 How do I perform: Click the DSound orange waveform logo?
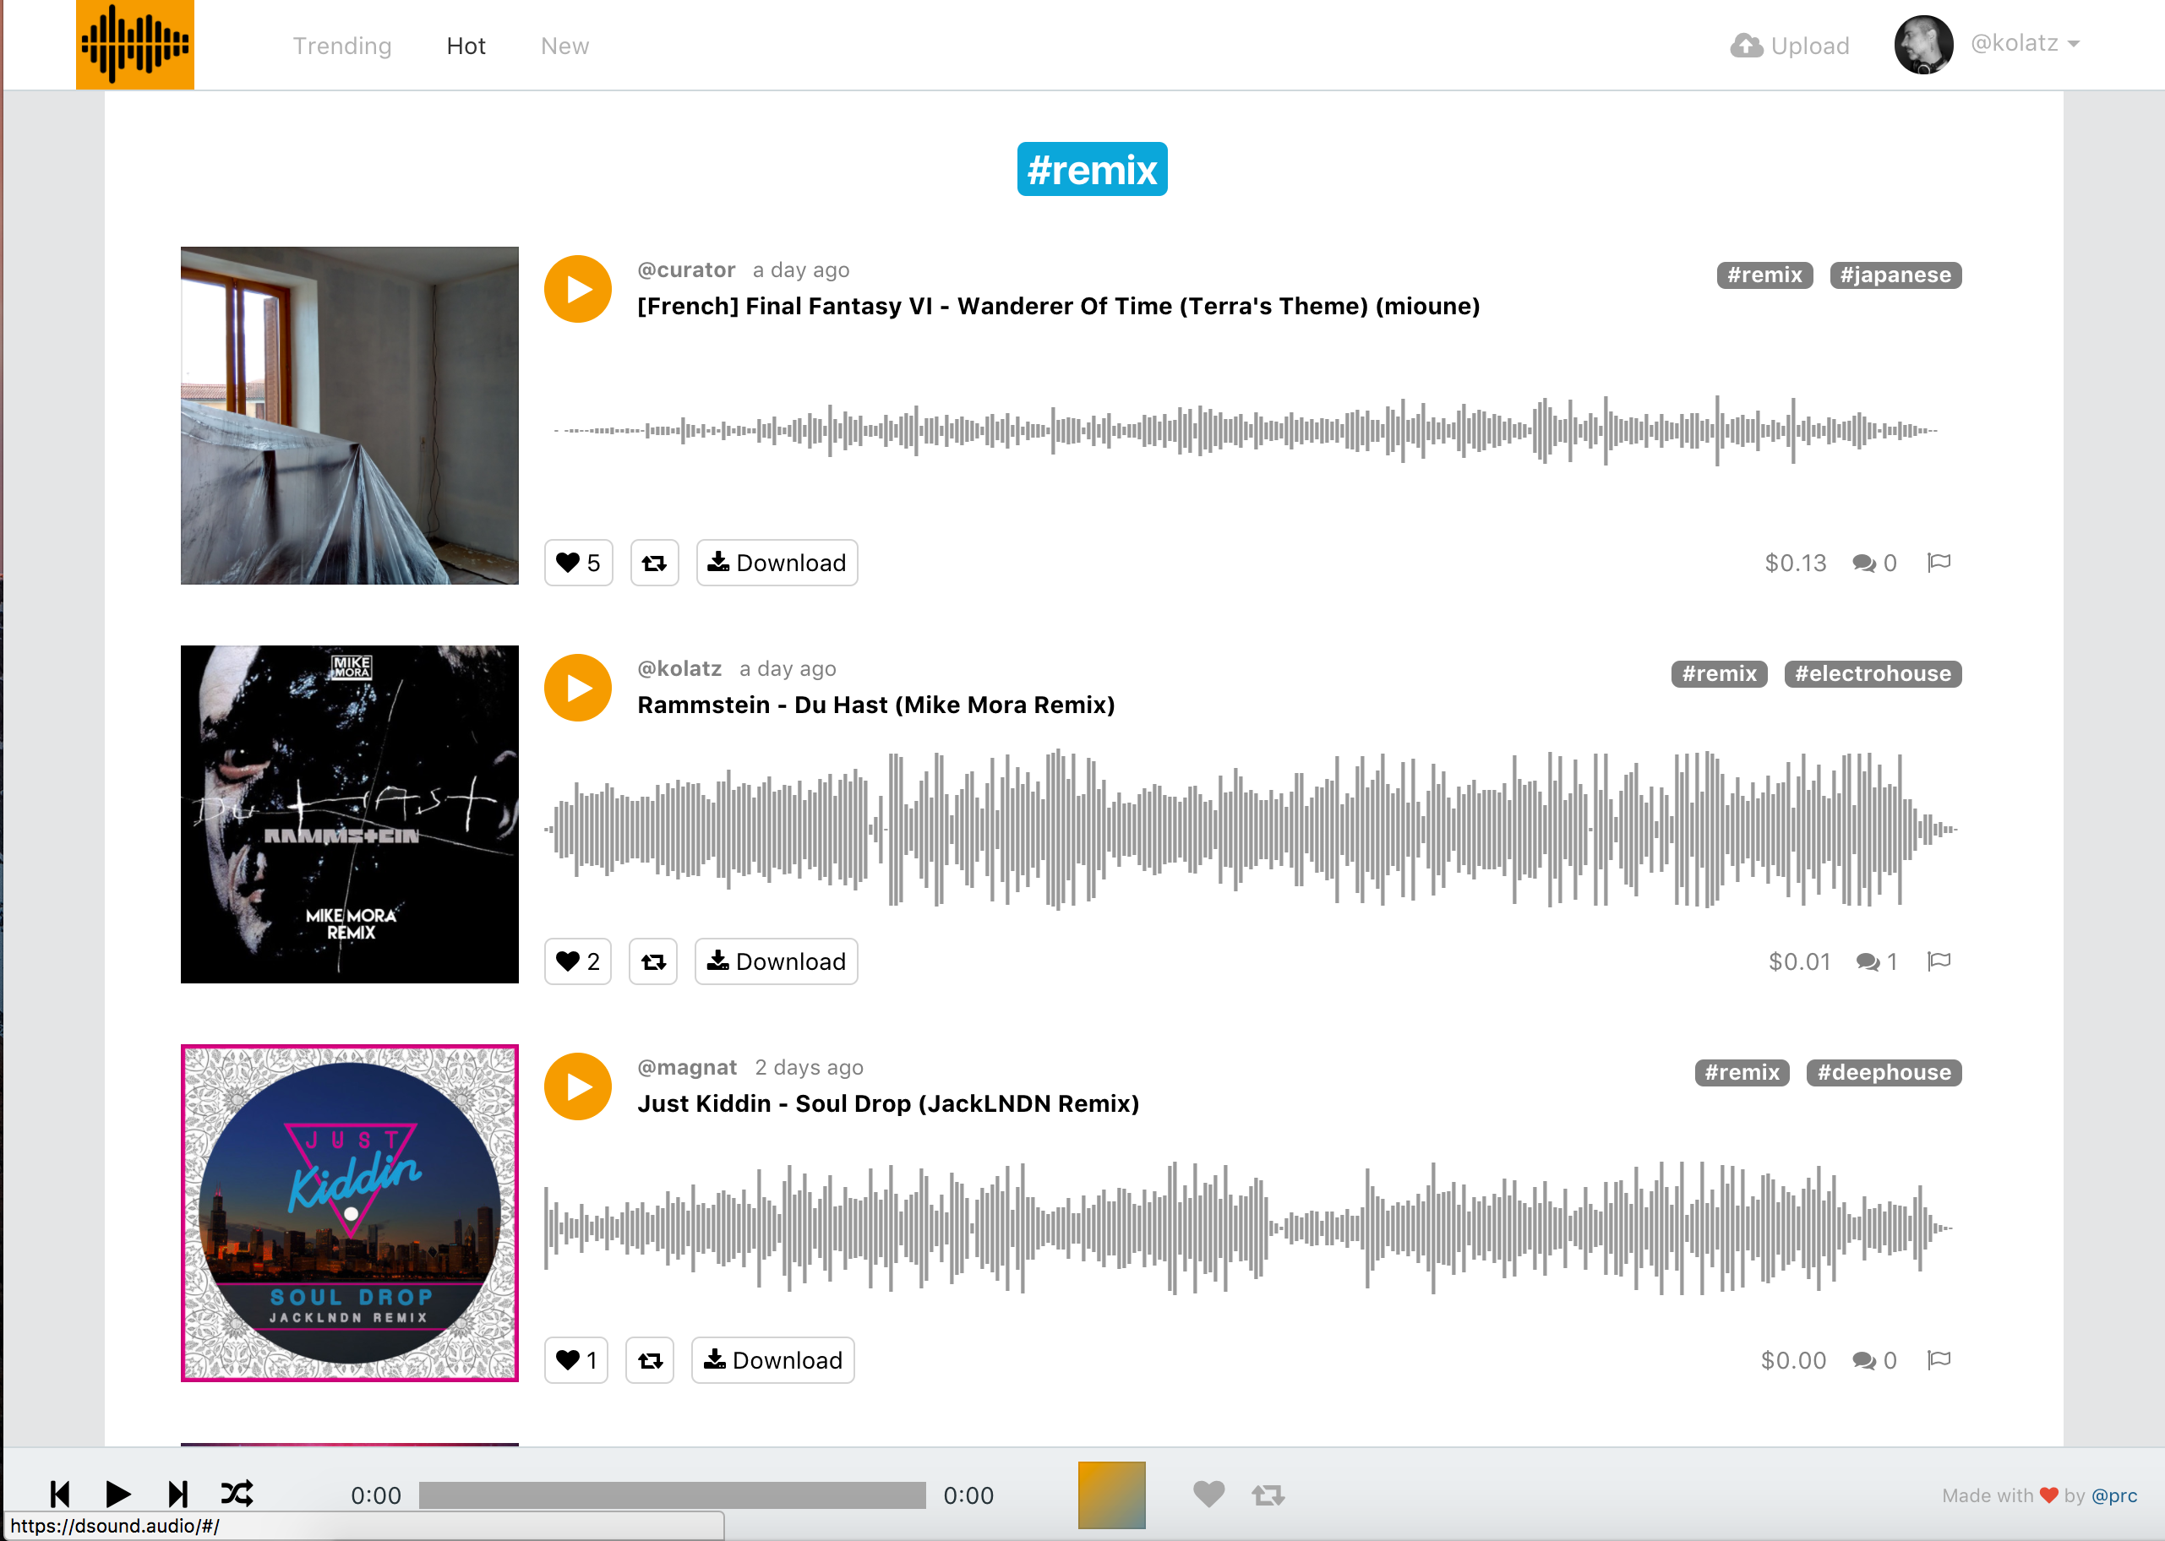click(x=134, y=45)
